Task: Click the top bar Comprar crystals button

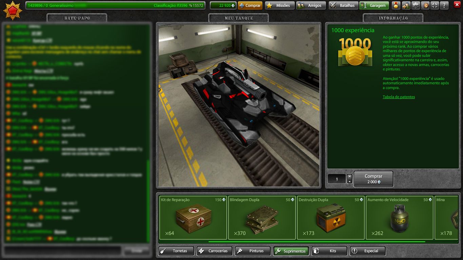Action: [x=250, y=5]
